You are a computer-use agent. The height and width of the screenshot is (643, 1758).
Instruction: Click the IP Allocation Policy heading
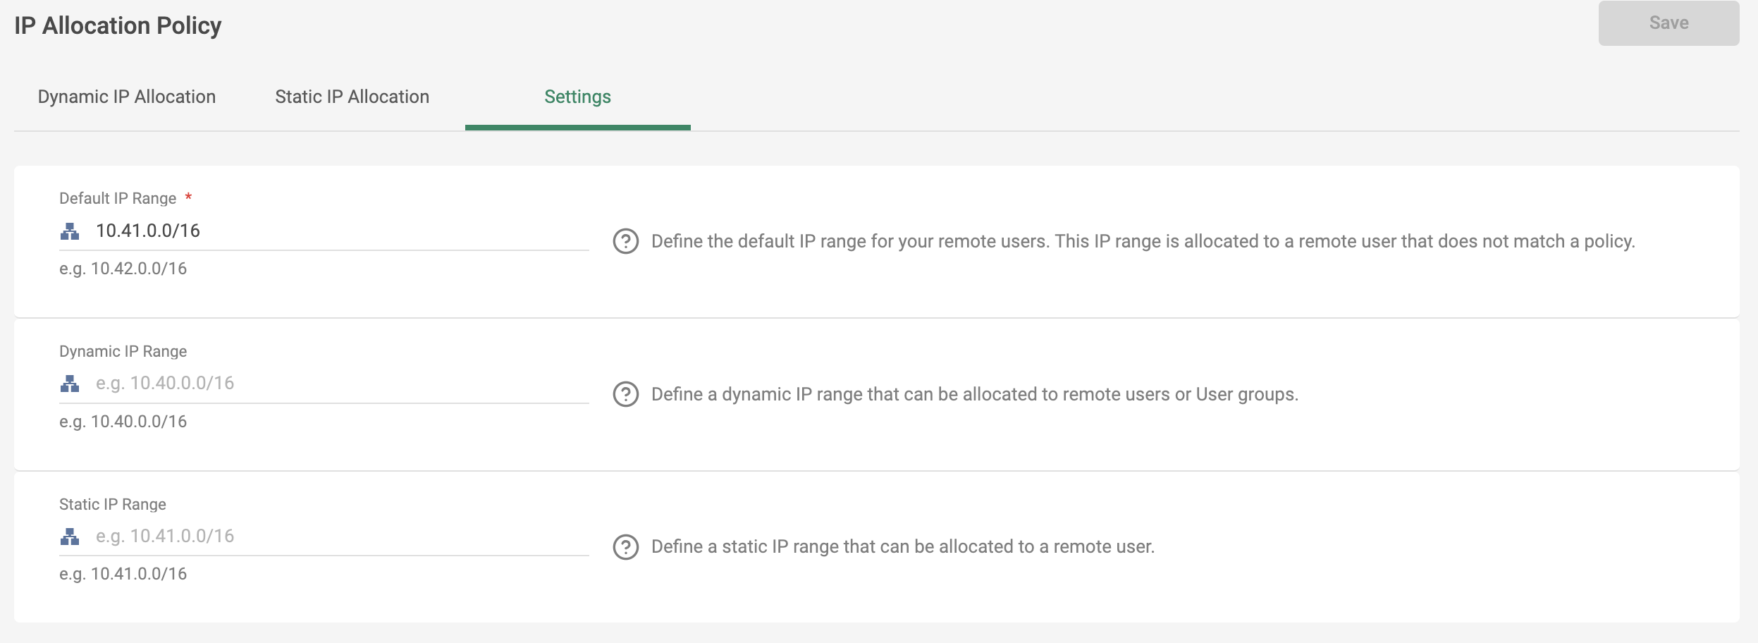coord(118,25)
